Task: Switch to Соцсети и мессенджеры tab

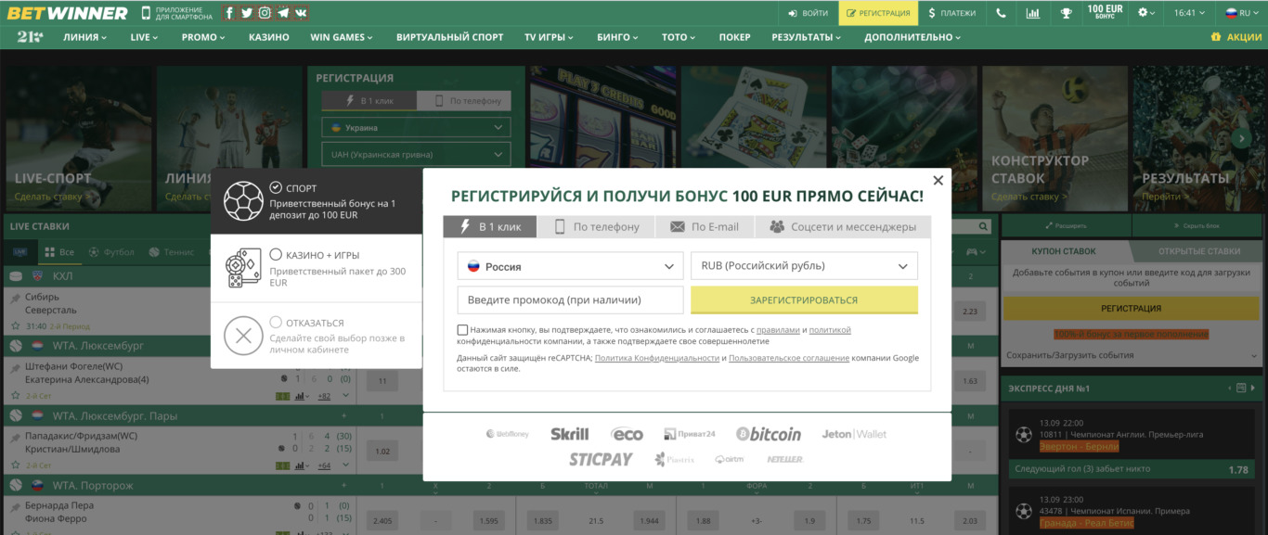Action: (842, 226)
